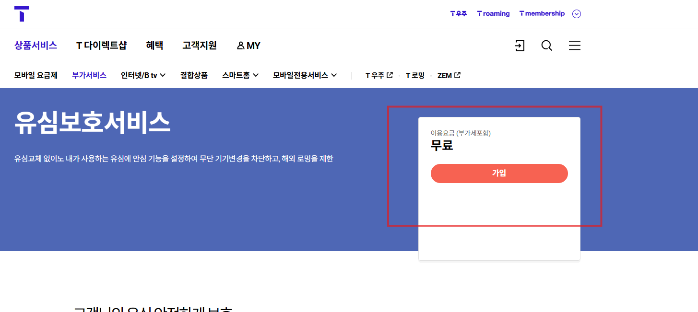The height and width of the screenshot is (312, 698).
Task: Go to 결합상품 submenu
Action: (x=194, y=75)
